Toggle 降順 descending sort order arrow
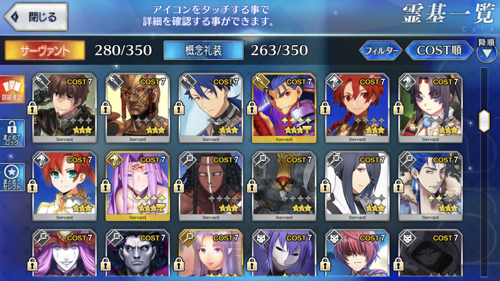The height and width of the screenshot is (281, 500). (487, 50)
